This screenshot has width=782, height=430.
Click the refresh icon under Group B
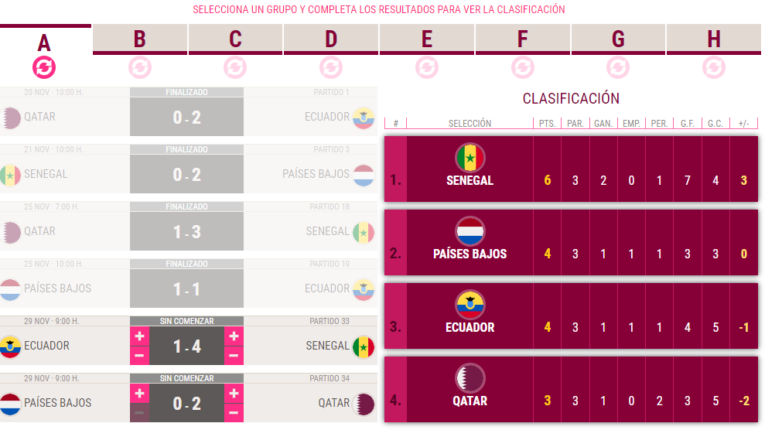(x=140, y=67)
